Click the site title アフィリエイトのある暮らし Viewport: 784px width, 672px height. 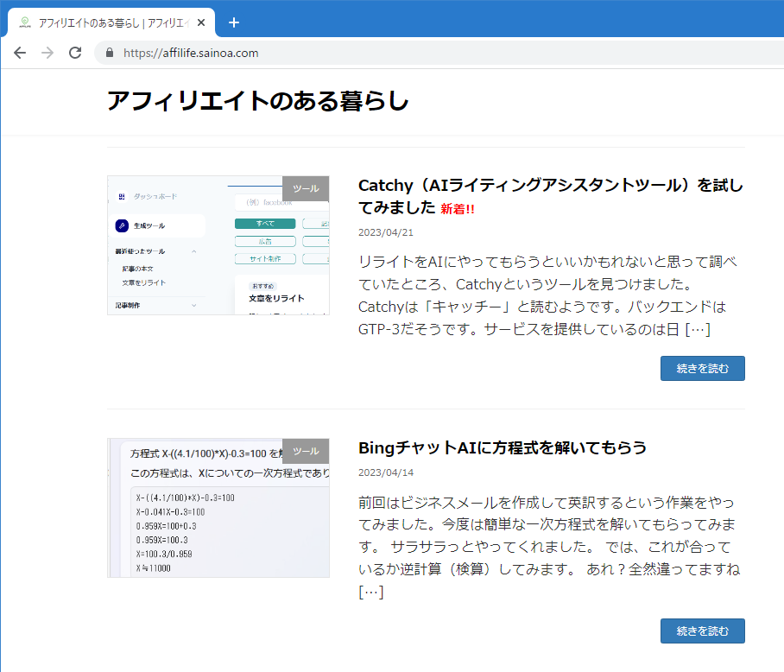(257, 100)
